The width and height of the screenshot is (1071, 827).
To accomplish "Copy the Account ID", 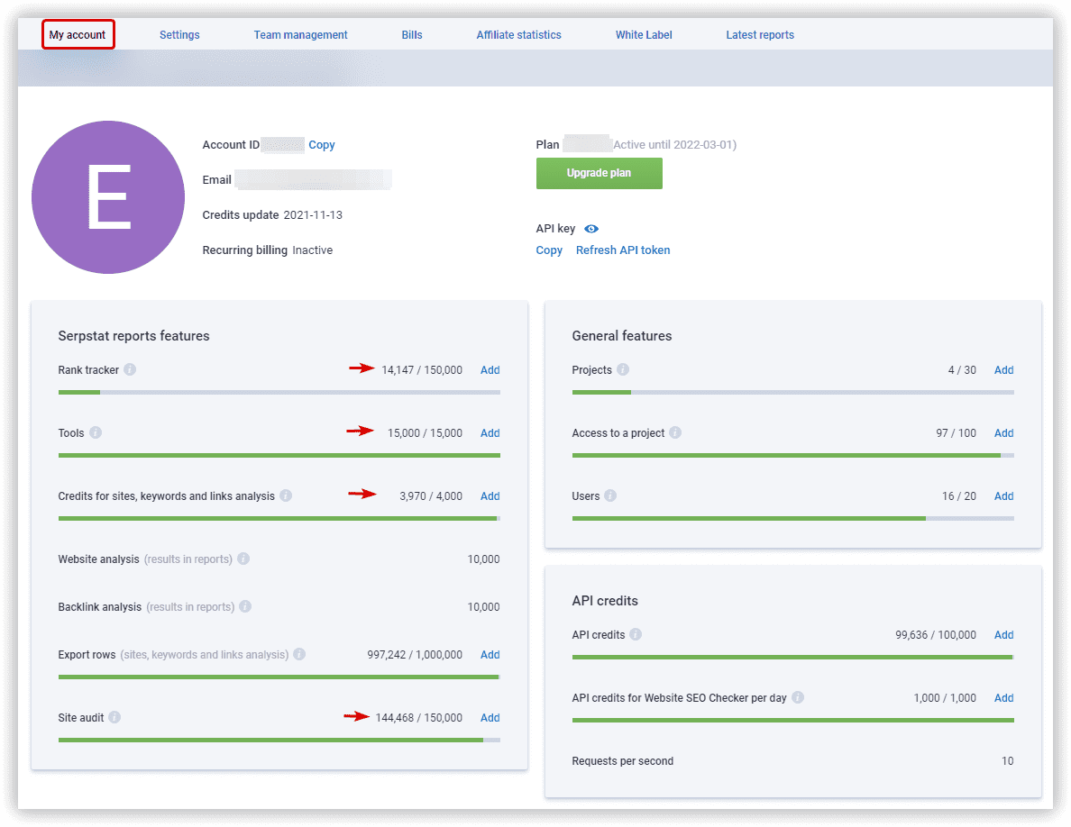I will pyautogui.click(x=322, y=145).
